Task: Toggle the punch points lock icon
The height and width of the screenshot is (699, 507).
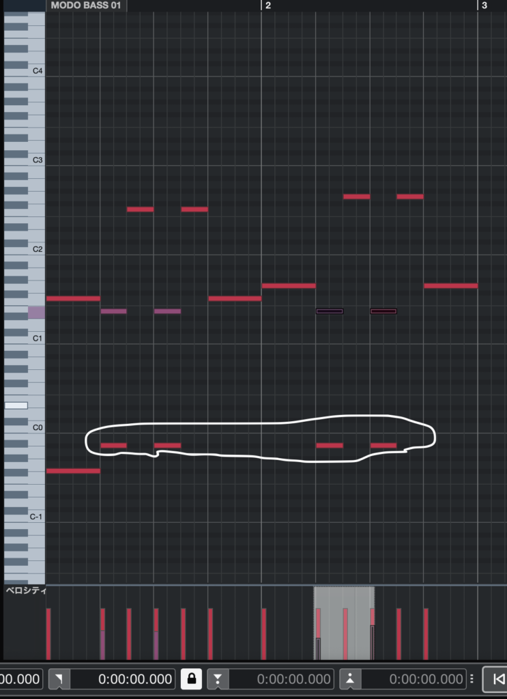Action: click(192, 679)
